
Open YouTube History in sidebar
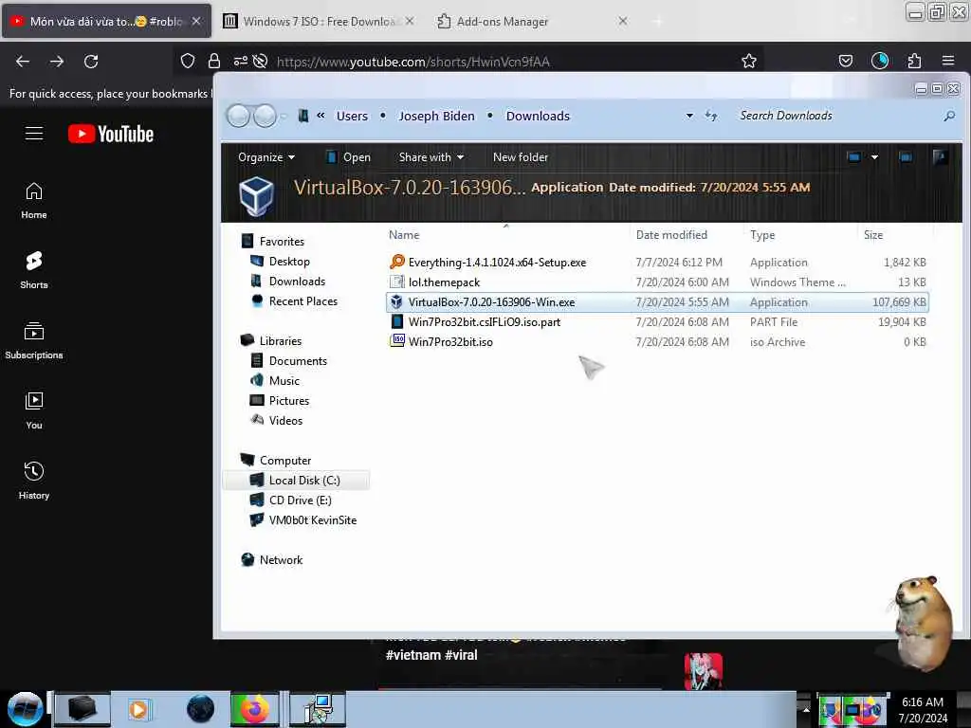pyautogui.click(x=34, y=481)
